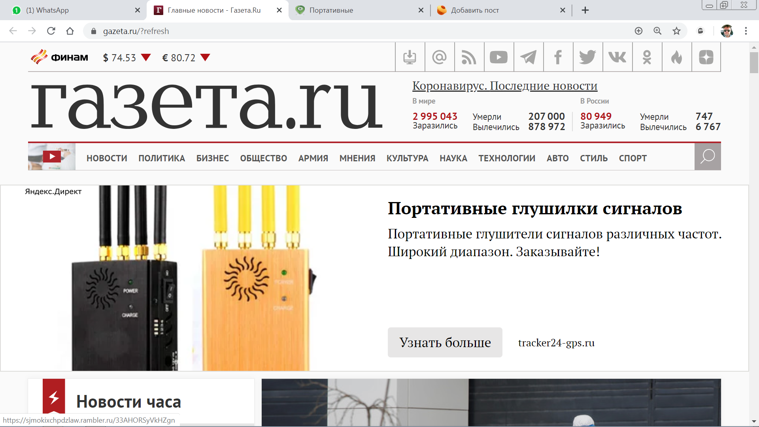The width and height of the screenshot is (759, 427).
Task: Open the АВТО section
Action: point(558,158)
